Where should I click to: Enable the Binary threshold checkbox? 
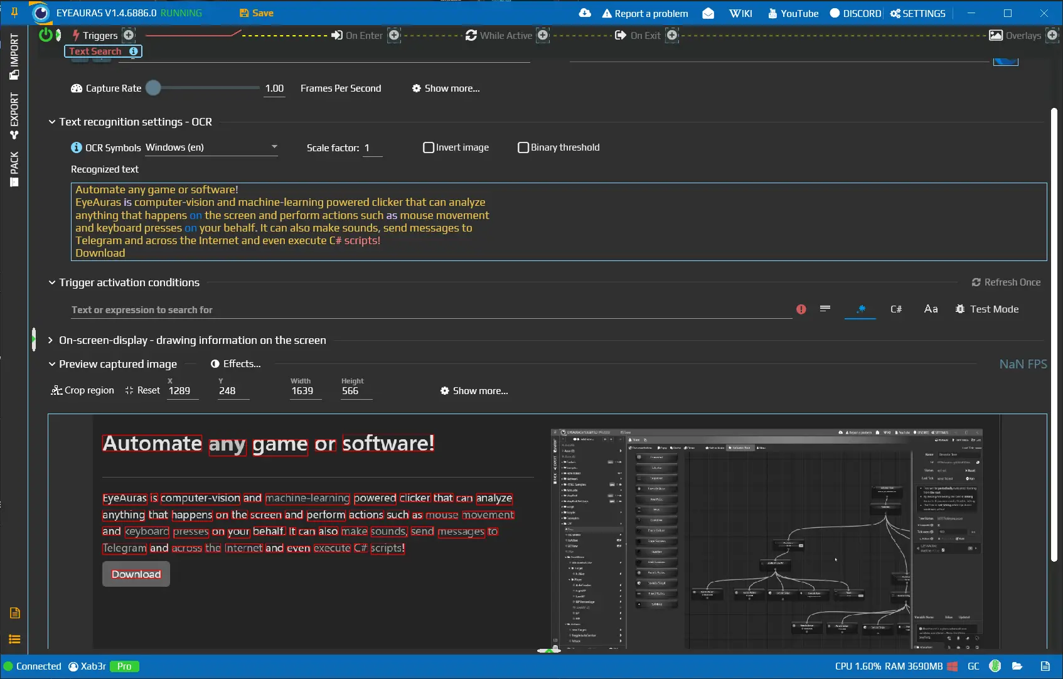pyautogui.click(x=523, y=147)
